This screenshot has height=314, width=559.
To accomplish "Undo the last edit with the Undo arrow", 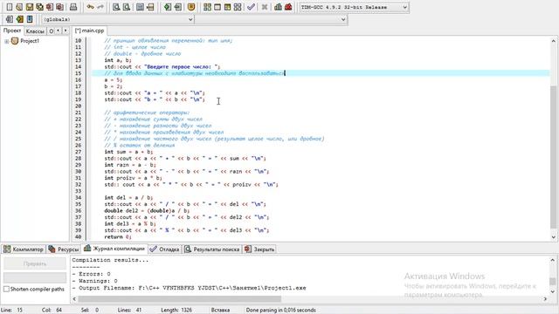I will click(x=91, y=7).
